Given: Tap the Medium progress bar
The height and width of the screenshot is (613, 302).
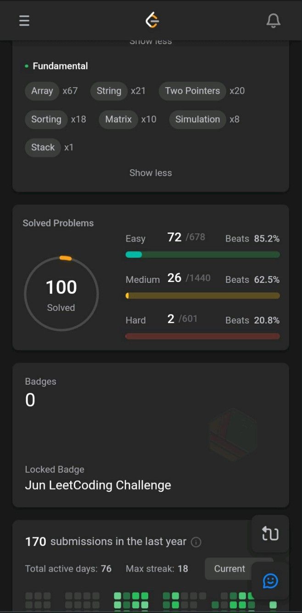Looking at the screenshot, I should click(202, 296).
